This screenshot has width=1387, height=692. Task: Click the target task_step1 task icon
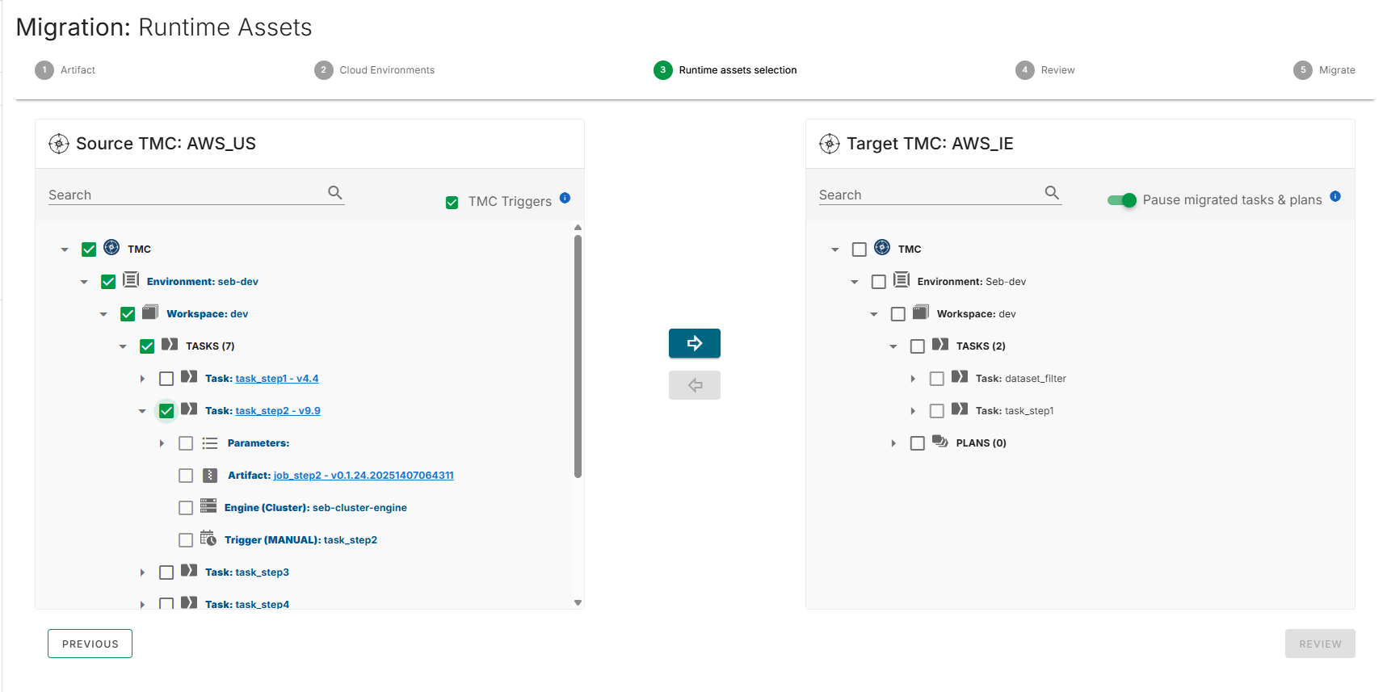tap(960, 409)
